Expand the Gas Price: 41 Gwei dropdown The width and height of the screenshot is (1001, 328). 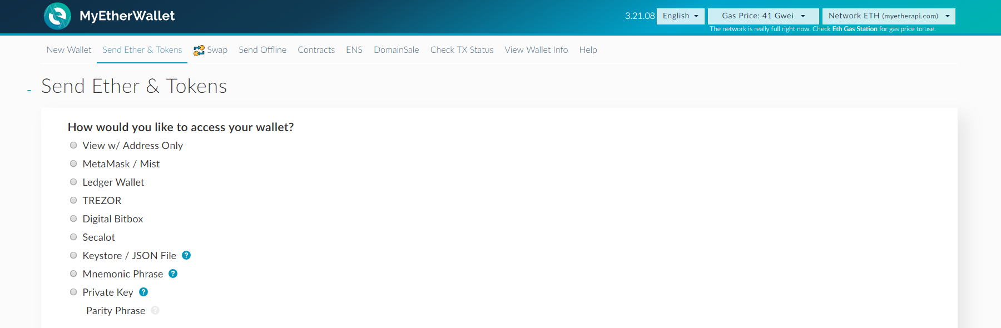(x=764, y=16)
